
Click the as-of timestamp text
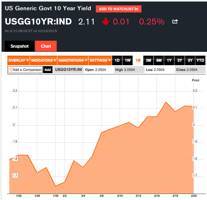pyautogui.click(x=31, y=31)
